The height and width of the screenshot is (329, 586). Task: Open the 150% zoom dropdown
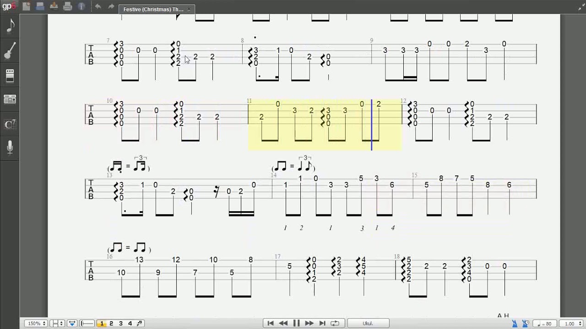pyautogui.click(x=37, y=324)
